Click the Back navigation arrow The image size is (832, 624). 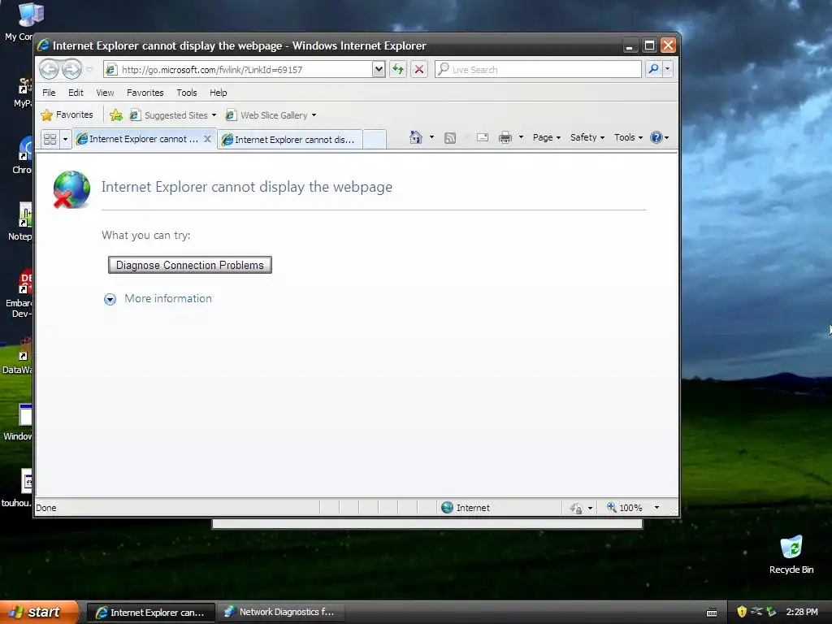49,69
